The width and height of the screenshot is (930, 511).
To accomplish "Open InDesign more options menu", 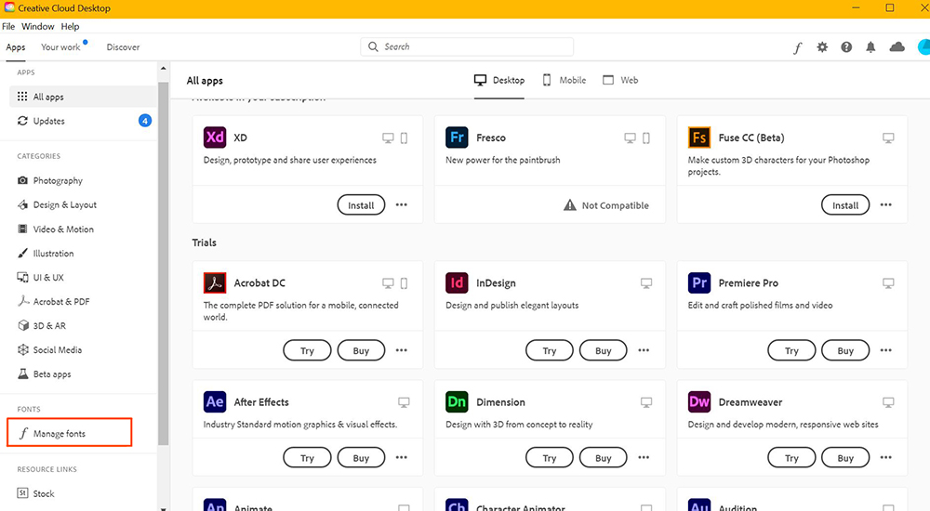I will click(x=644, y=350).
